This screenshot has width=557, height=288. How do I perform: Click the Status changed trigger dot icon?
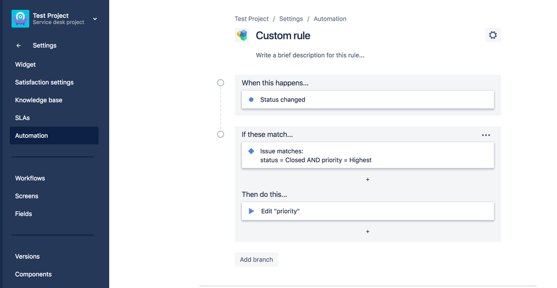(x=251, y=100)
